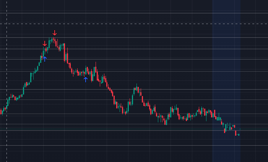Click the tall red candle just after the peak

[65, 52]
